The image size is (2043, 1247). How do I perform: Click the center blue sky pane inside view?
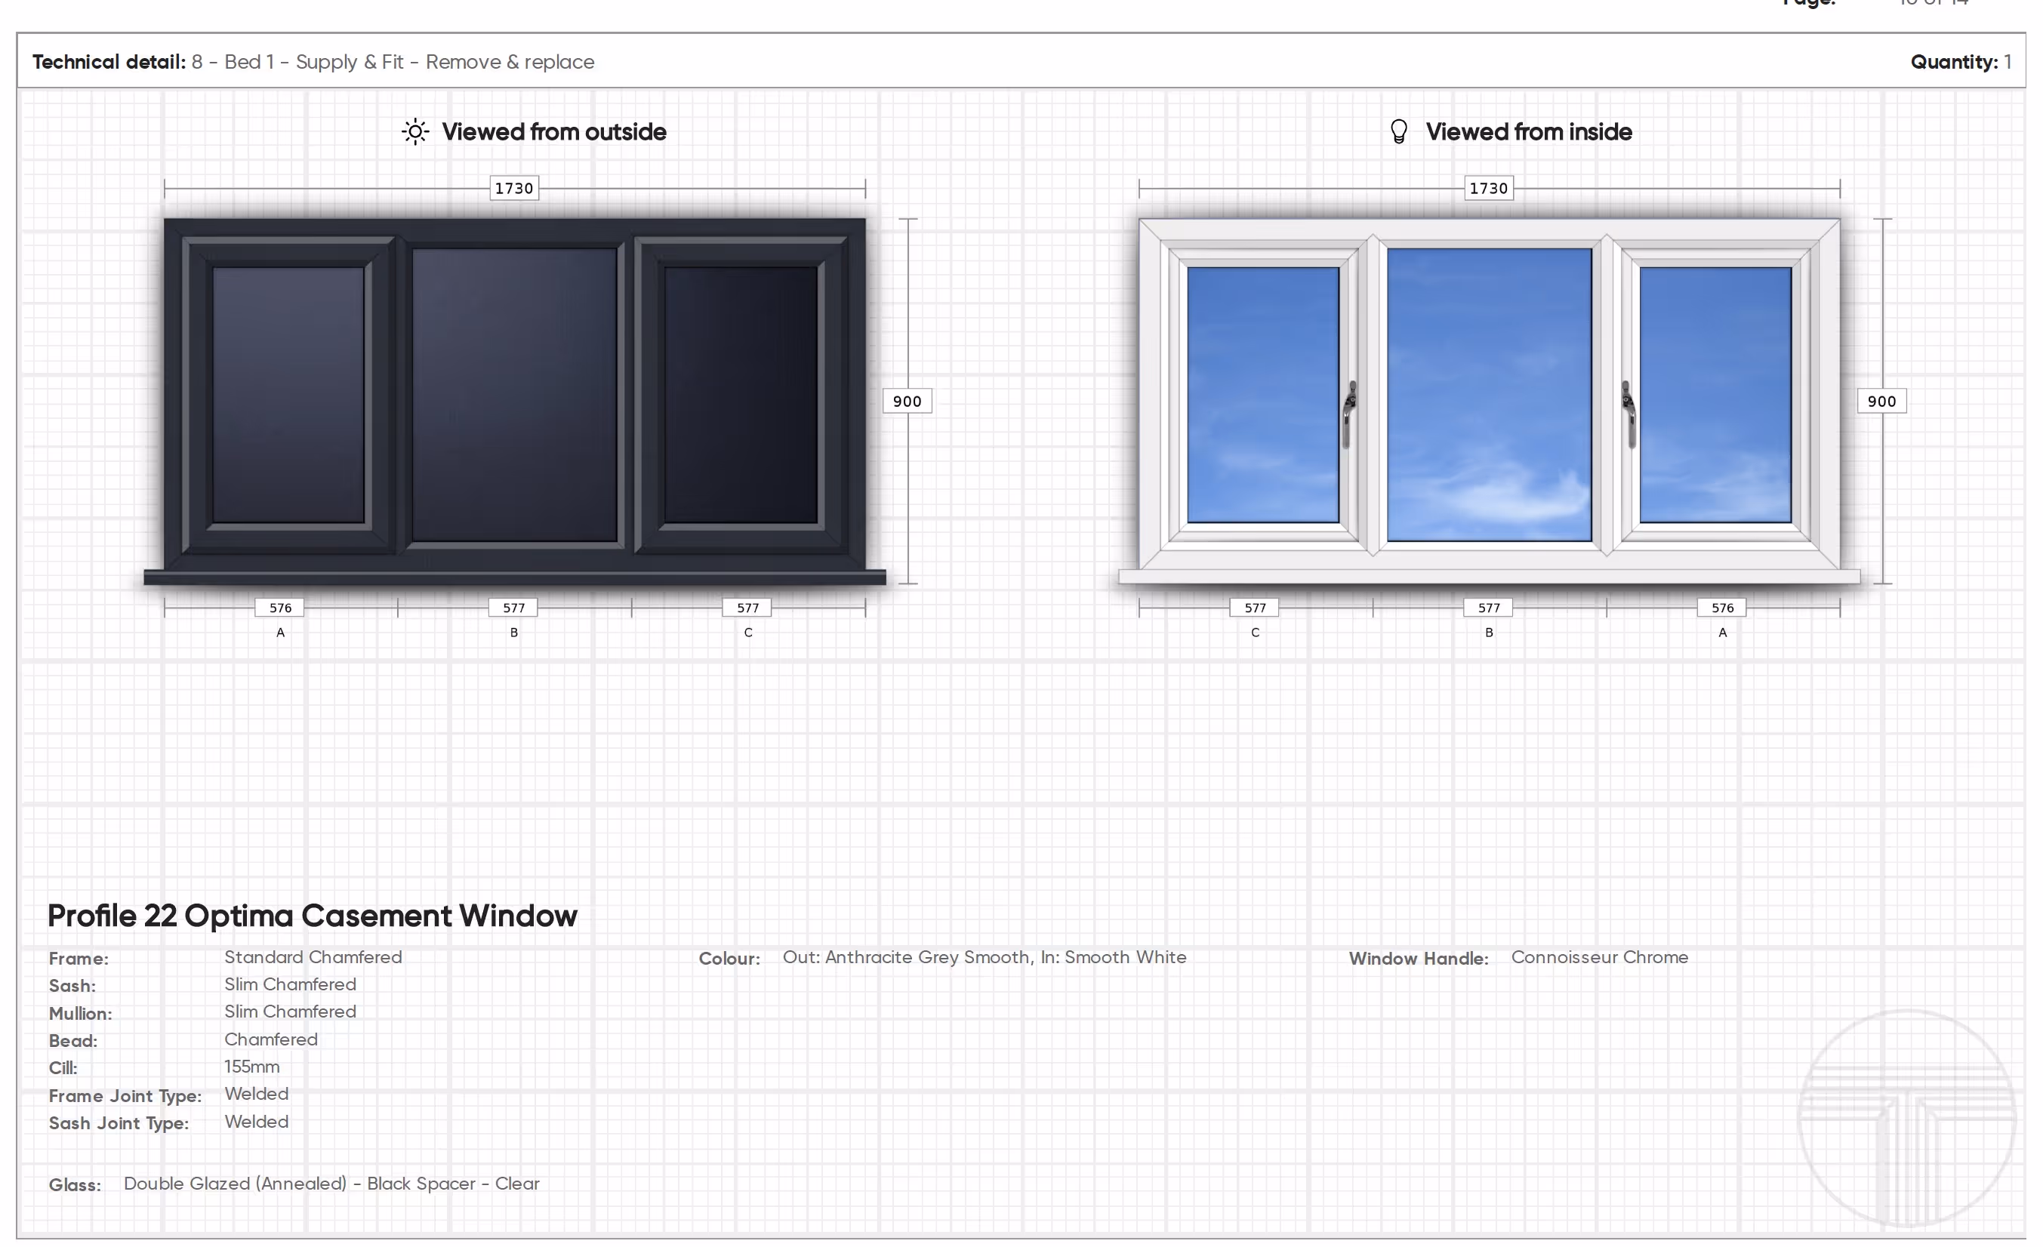(x=1489, y=394)
